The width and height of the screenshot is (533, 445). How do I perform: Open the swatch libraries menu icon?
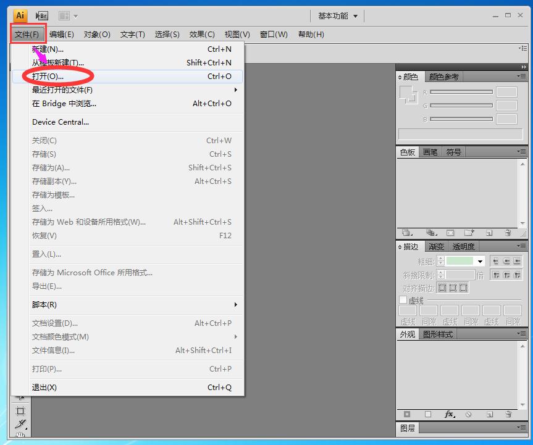click(x=407, y=233)
